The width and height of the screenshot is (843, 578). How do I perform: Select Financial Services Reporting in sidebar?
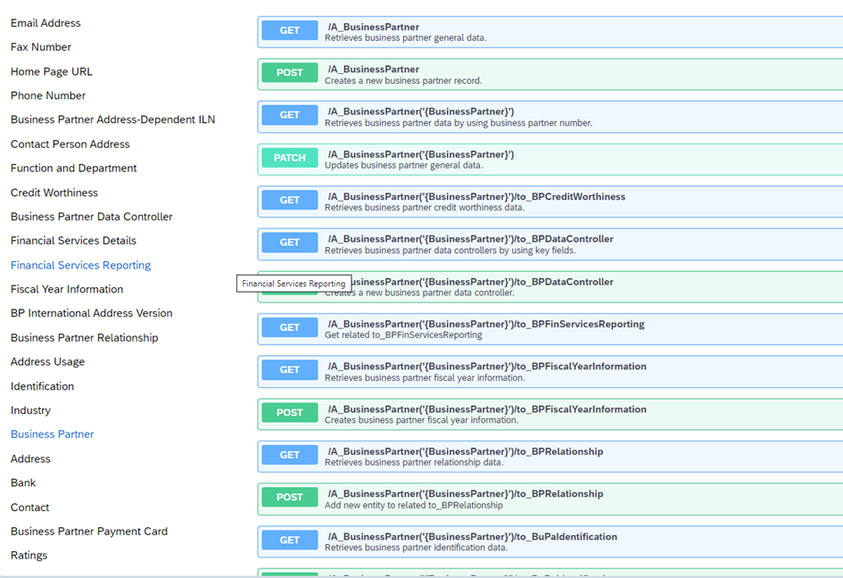coord(80,265)
